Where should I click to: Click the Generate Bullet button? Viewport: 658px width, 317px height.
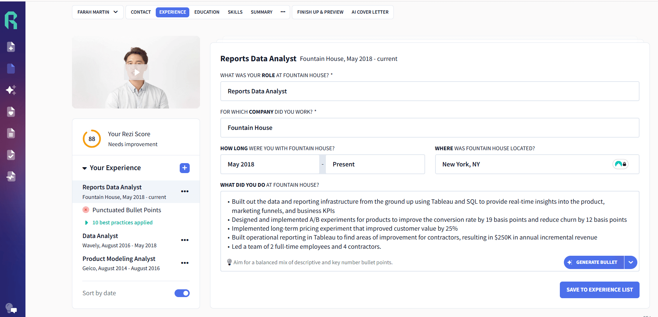coord(594,262)
